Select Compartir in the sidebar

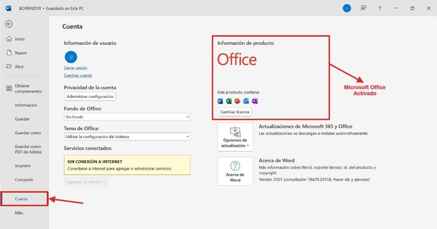(x=24, y=179)
